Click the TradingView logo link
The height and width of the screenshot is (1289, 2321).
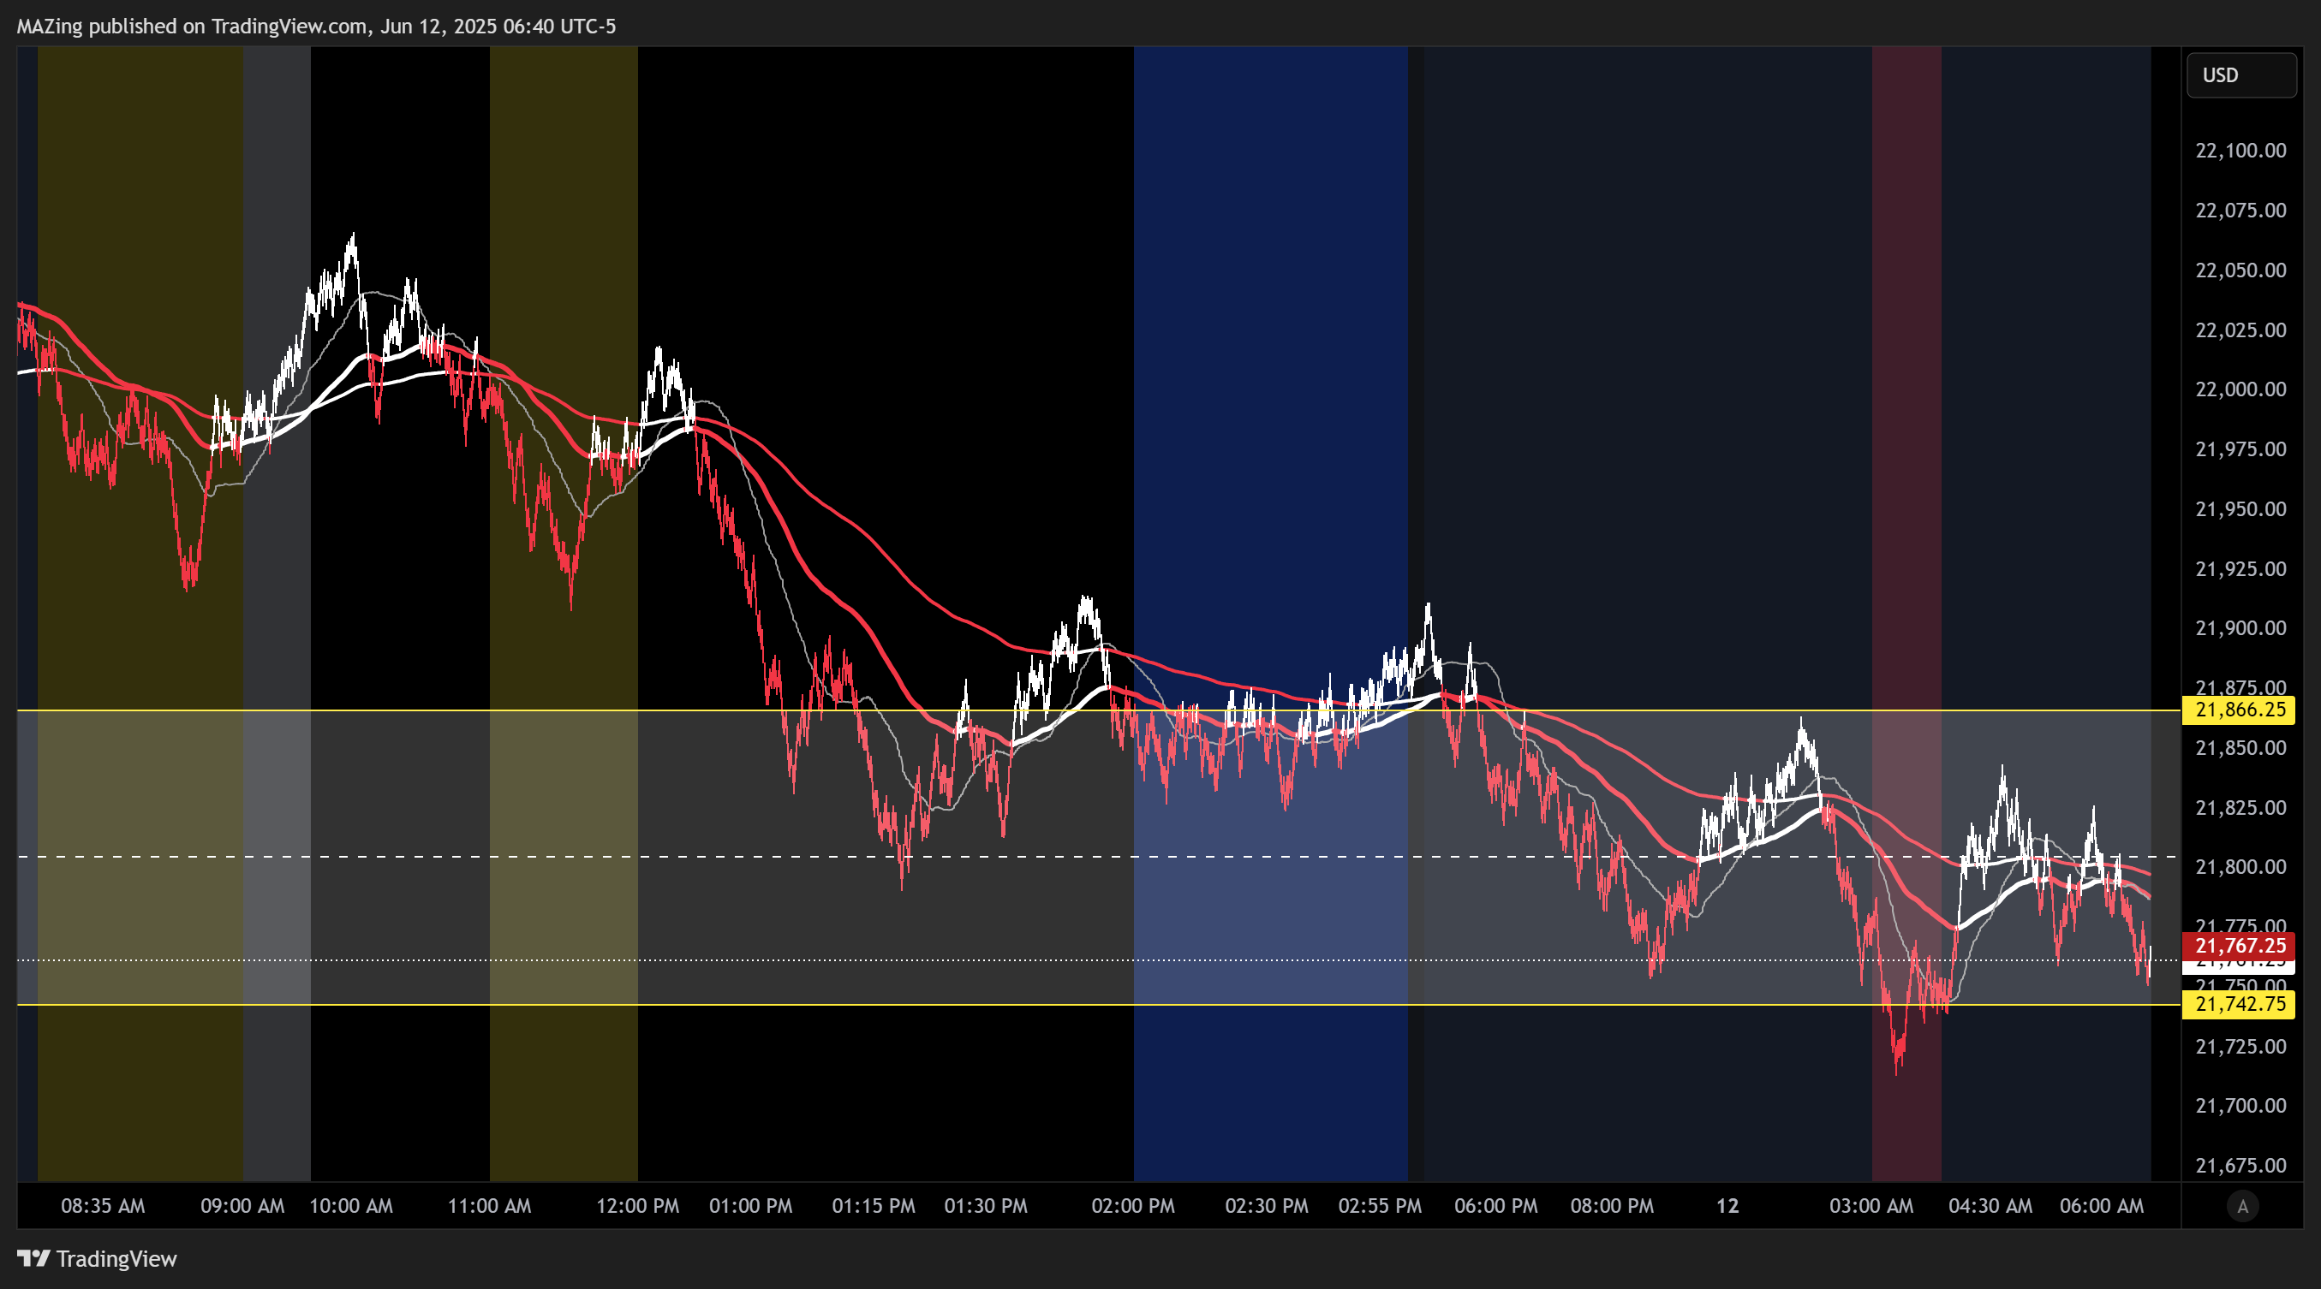point(98,1258)
